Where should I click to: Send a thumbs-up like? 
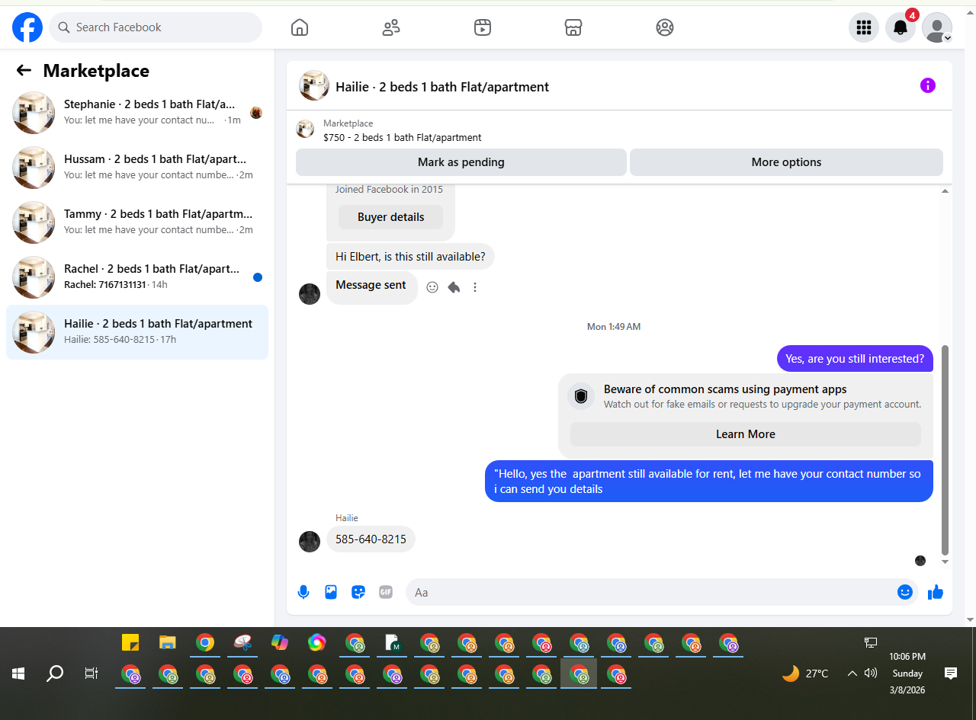tap(936, 592)
